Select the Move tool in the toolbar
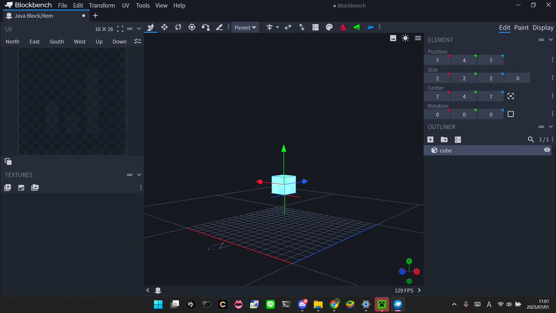Image resolution: width=556 pixels, height=313 pixels. 164,27
